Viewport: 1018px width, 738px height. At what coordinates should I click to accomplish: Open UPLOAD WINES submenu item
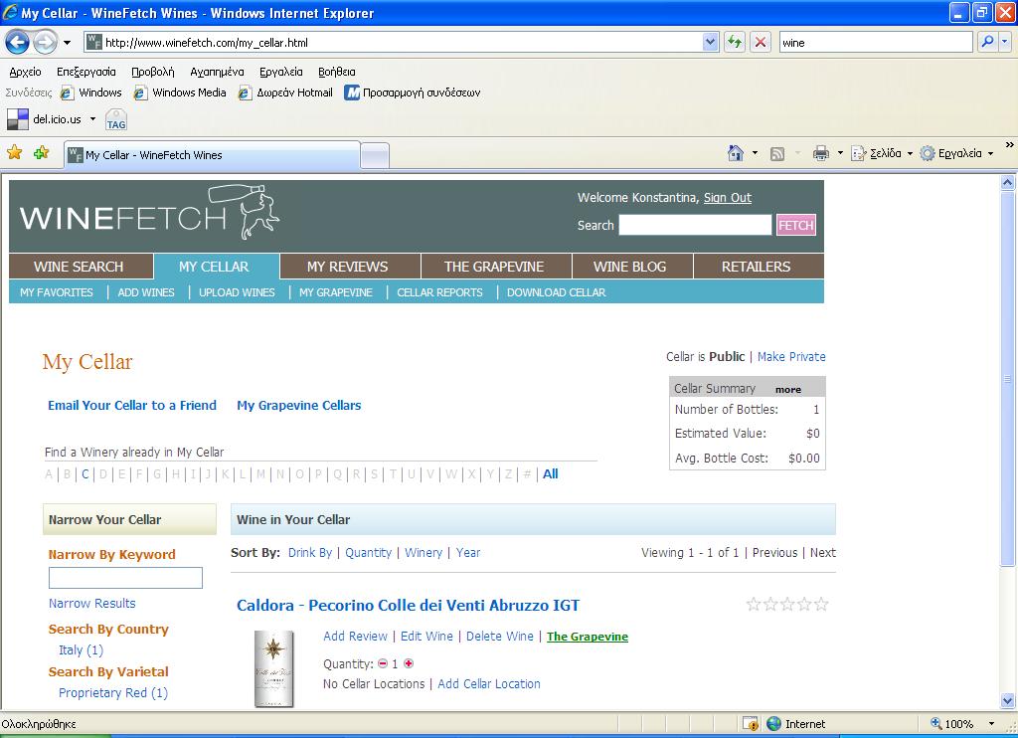click(x=237, y=292)
